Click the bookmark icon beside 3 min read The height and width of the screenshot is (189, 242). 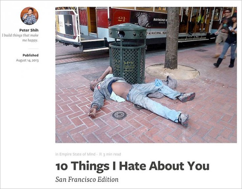tap(100, 154)
